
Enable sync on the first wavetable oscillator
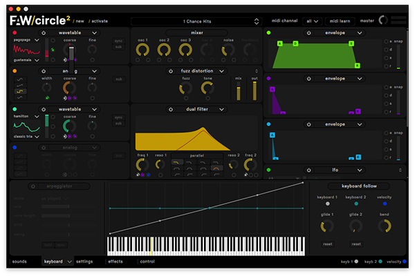coord(118,41)
